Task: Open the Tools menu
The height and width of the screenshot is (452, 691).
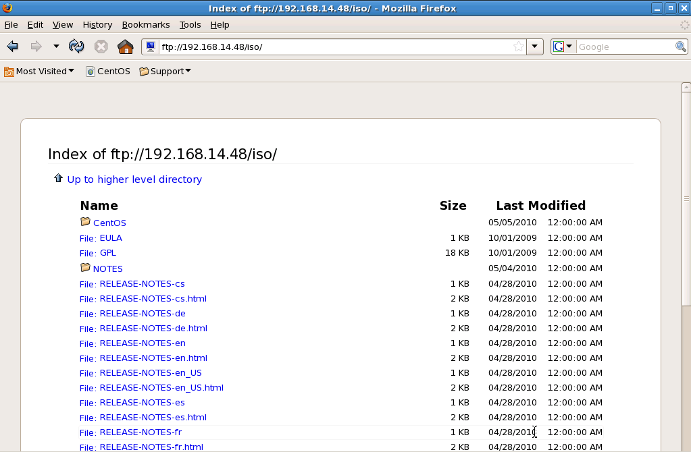Action: pos(190,25)
